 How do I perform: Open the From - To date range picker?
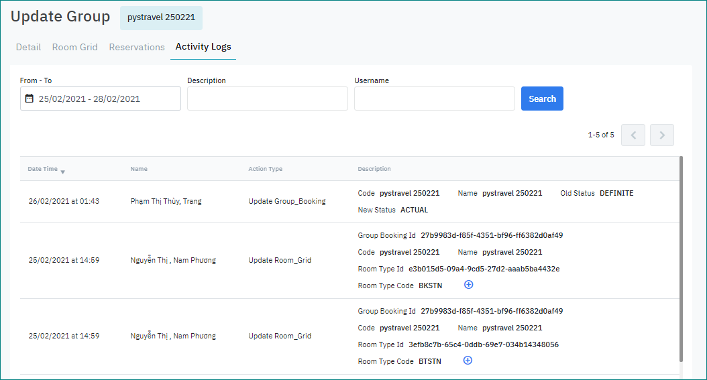pos(101,99)
